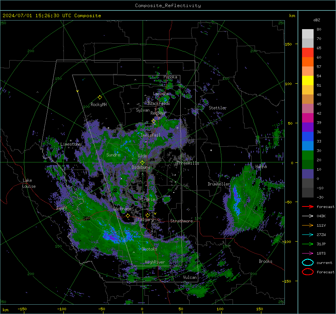
Task: Click the green 31JP arrow in legend
Action: tap(308, 244)
